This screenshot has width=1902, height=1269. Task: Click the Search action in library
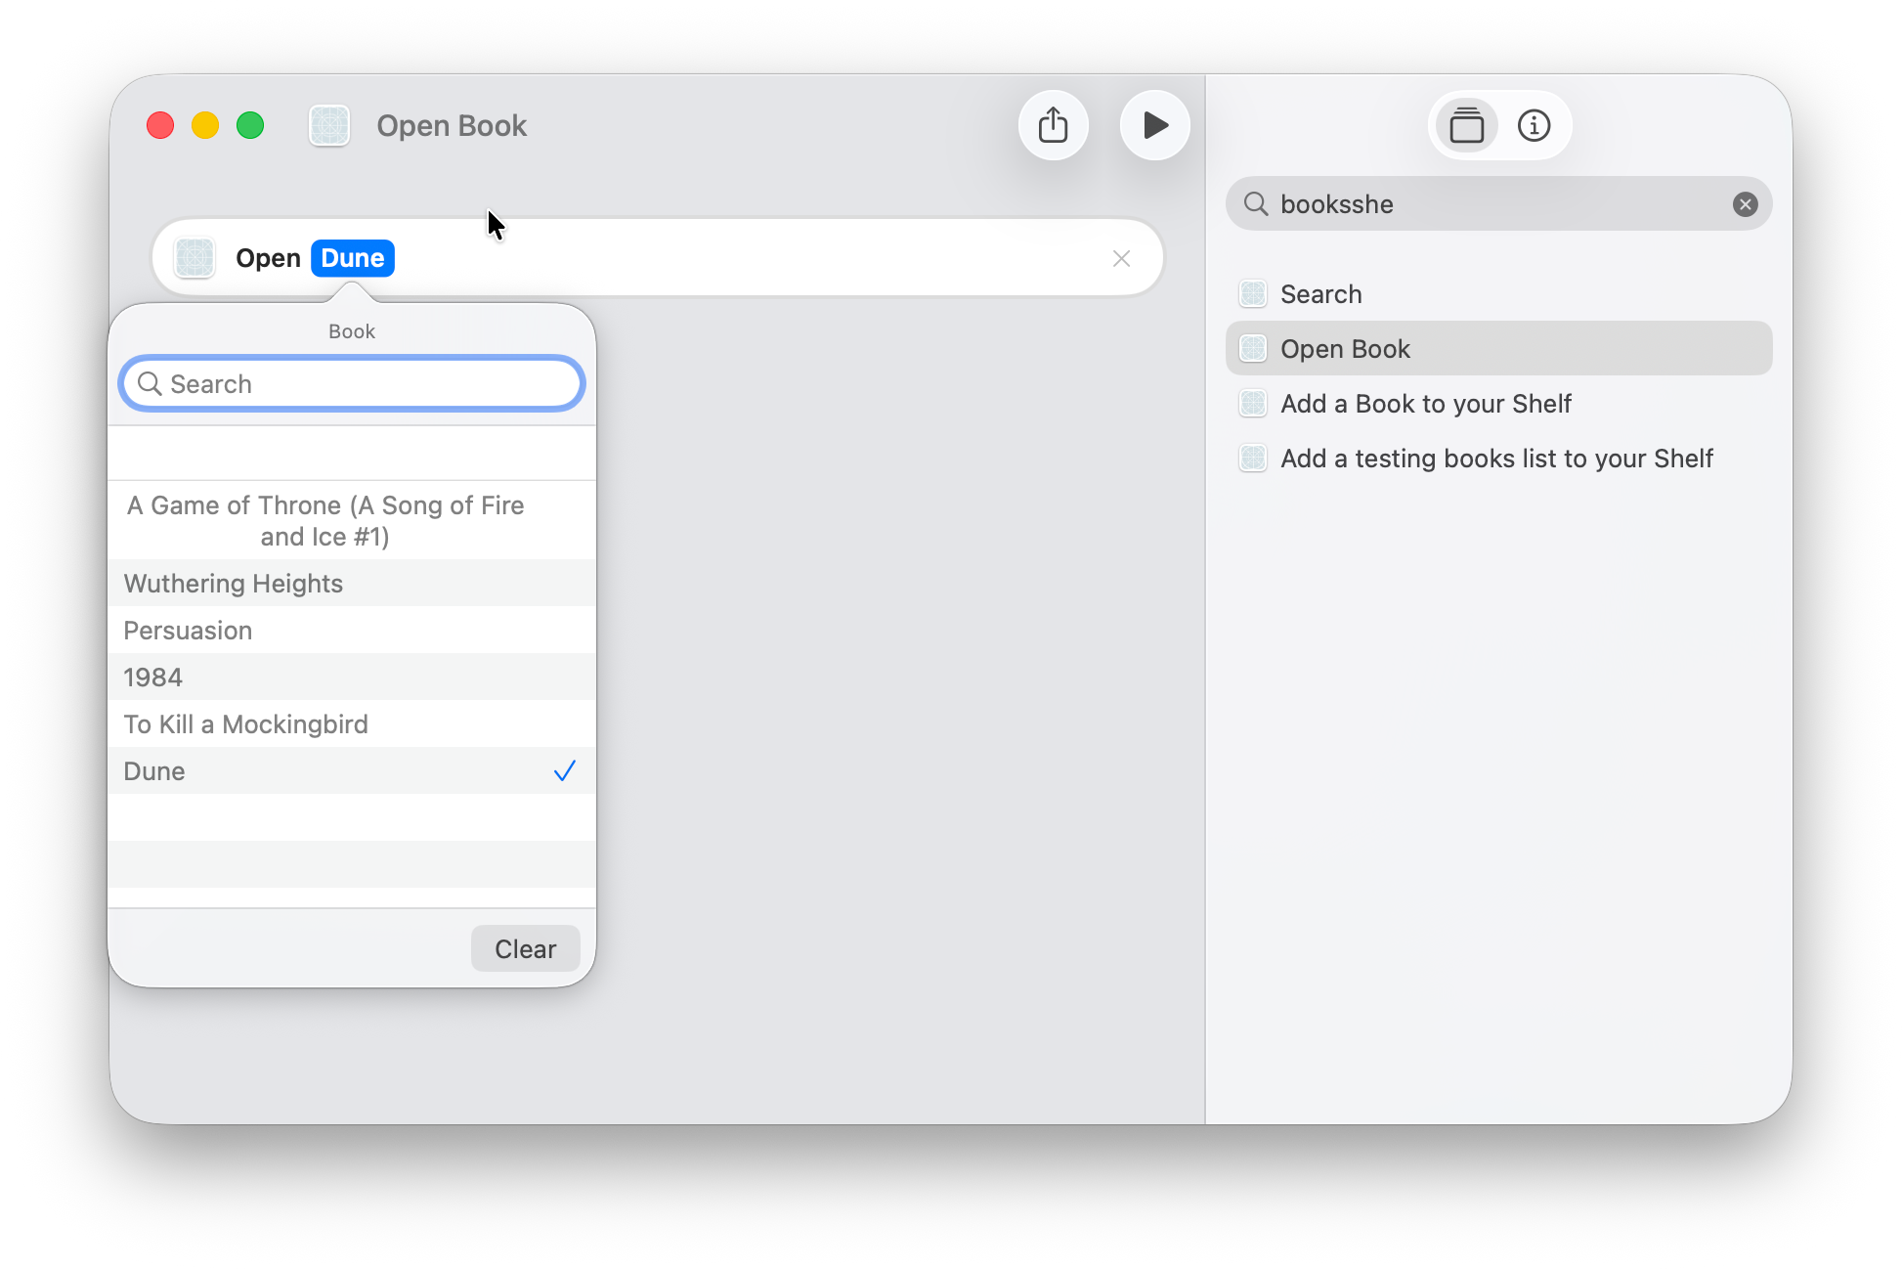point(1320,294)
